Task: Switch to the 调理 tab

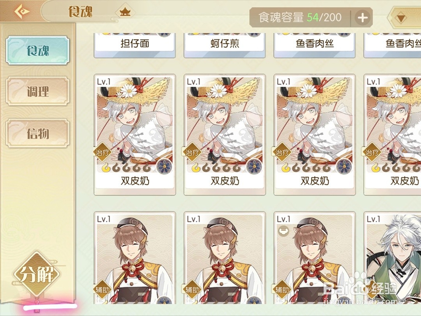Action: pos(37,91)
